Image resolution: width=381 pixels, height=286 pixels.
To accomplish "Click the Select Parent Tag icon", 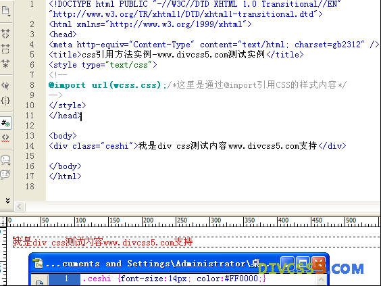I will pyautogui.click(x=5, y=86).
